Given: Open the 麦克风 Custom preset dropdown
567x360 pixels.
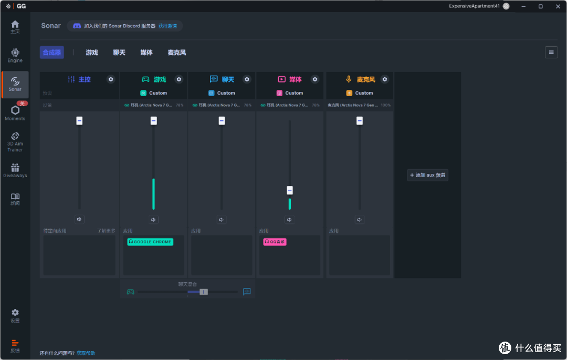Looking at the screenshot, I should pyautogui.click(x=360, y=93).
